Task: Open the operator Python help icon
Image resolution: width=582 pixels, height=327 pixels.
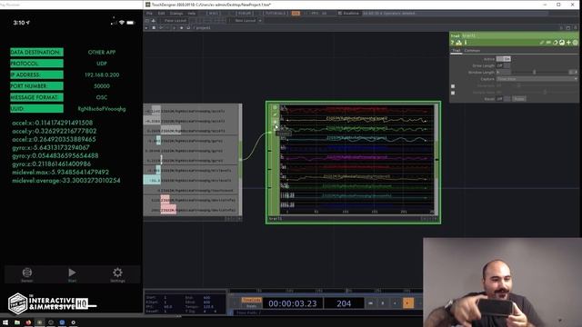Action: click(458, 43)
